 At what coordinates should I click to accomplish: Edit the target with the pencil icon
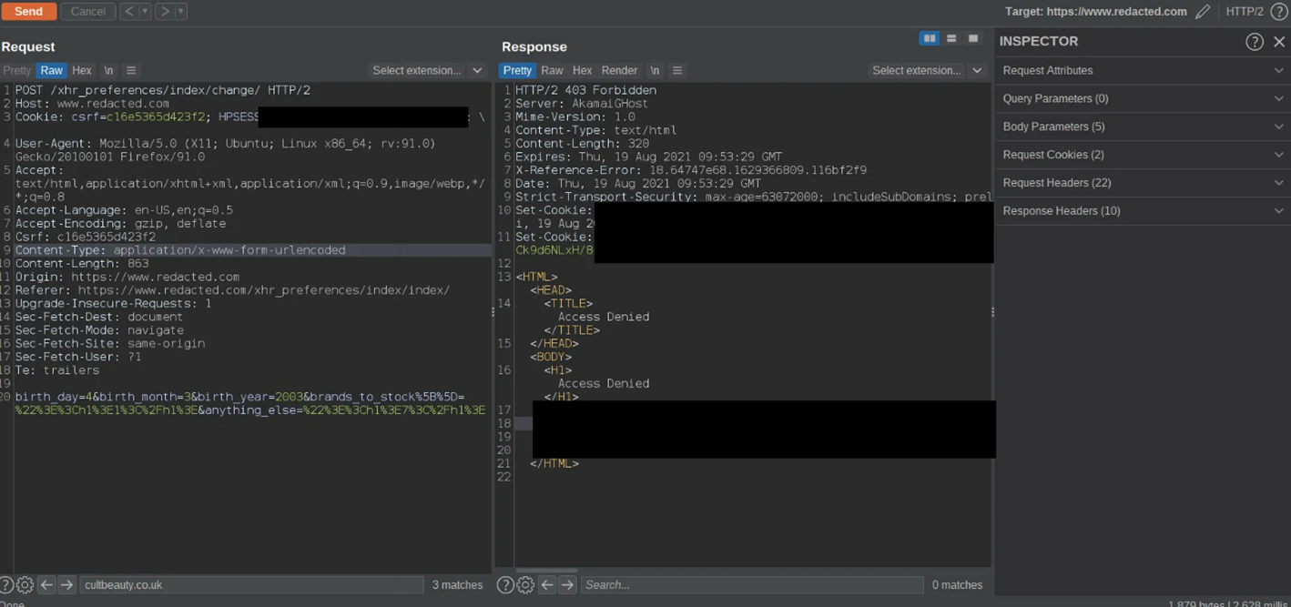click(x=1203, y=12)
